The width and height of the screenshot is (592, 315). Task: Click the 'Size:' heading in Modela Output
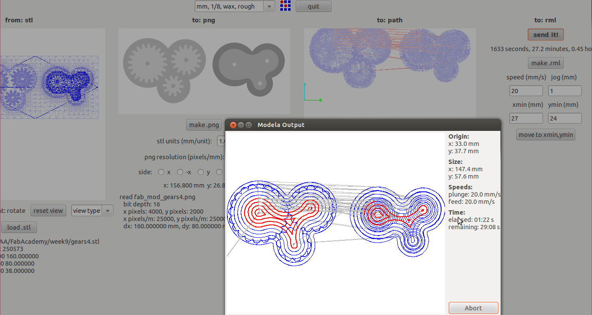455,162
